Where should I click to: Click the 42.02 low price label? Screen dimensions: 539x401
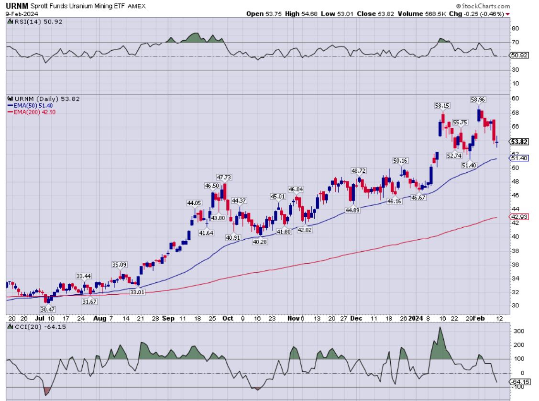[305, 230]
